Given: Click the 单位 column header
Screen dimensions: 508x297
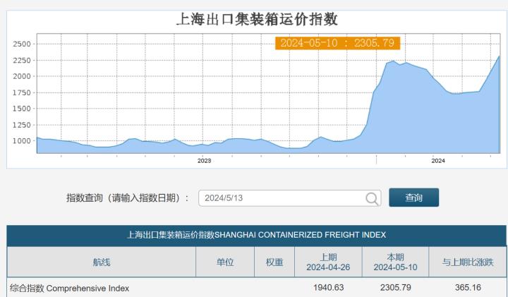Looking at the screenshot, I should point(225,262).
